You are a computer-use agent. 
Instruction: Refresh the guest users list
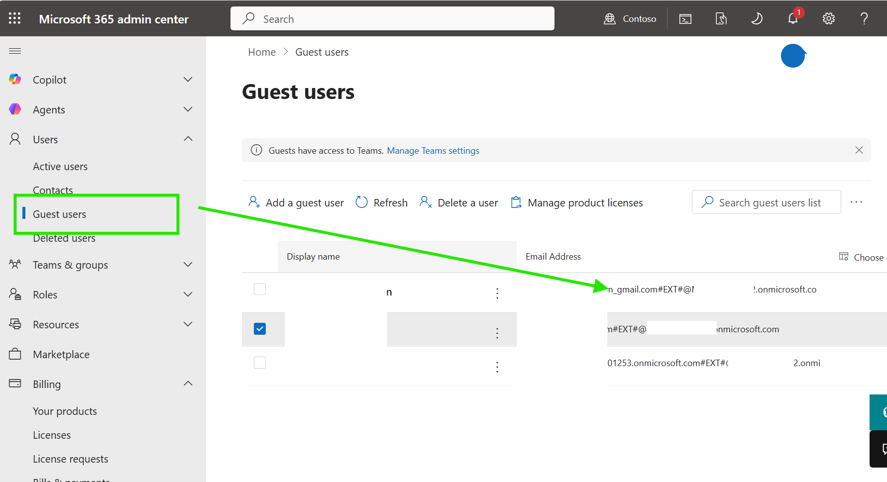[382, 202]
